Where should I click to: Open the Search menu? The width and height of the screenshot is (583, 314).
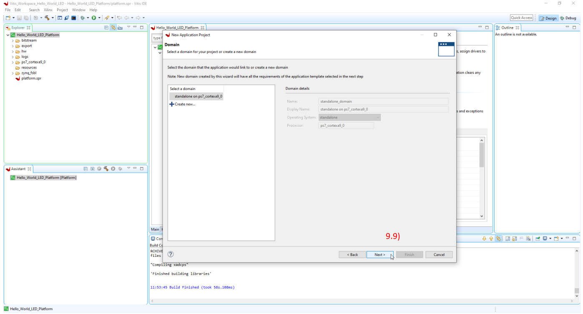(x=34, y=10)
